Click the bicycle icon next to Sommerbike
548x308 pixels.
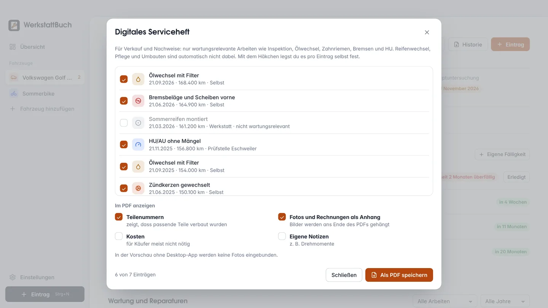14,94
